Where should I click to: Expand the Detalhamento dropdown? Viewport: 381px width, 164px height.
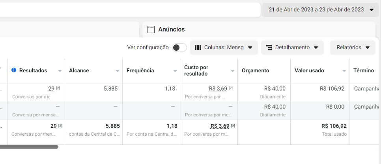[292, 48]
